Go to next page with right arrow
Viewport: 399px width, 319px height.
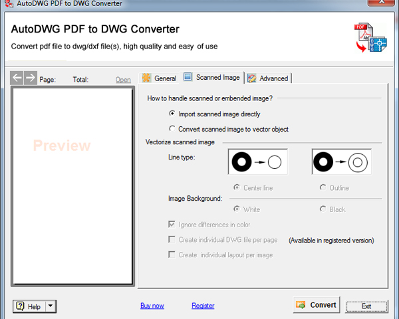[x=31, y=78]
